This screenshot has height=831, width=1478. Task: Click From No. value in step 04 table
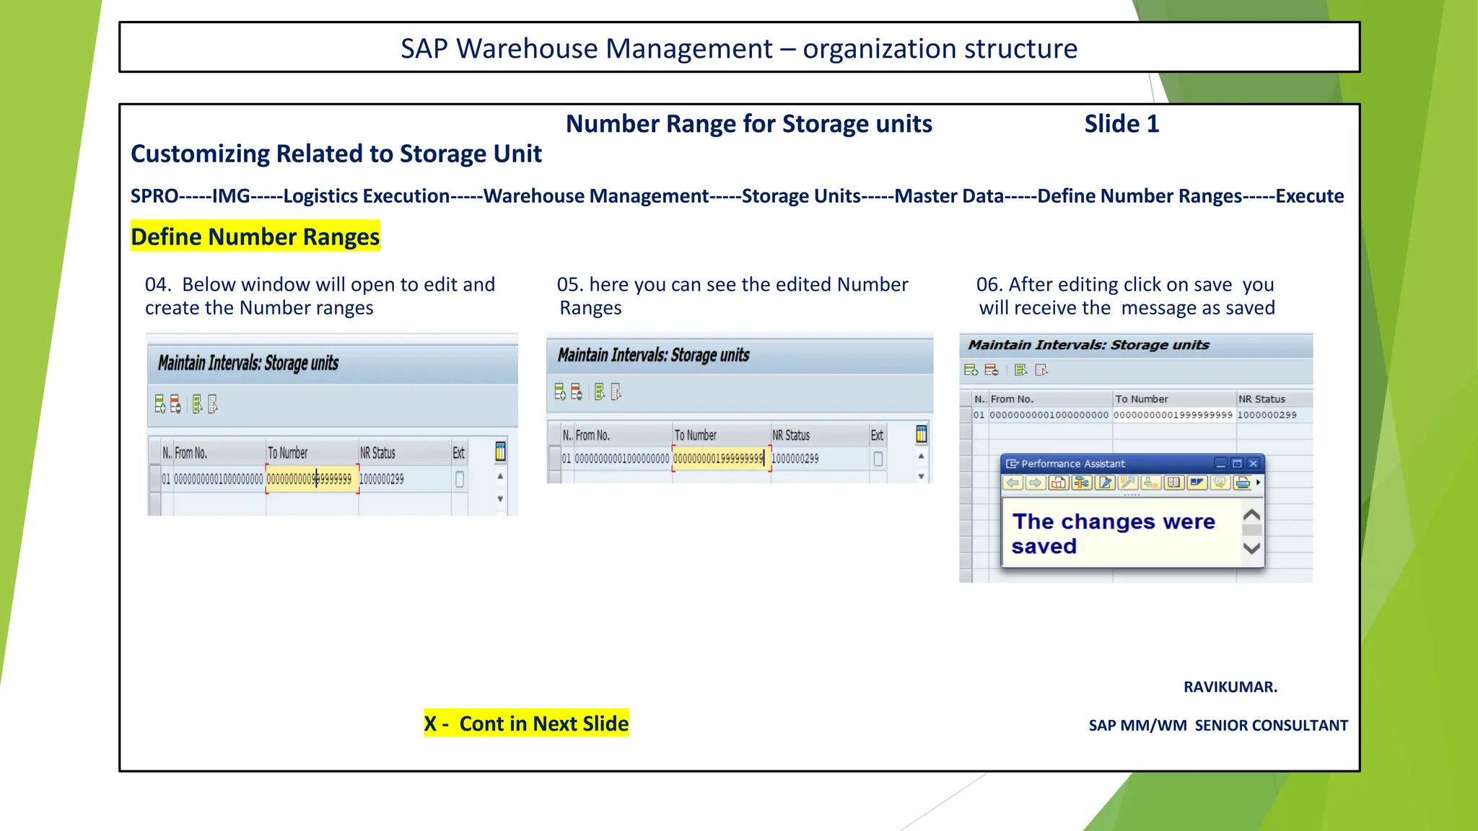coord(219,479)
